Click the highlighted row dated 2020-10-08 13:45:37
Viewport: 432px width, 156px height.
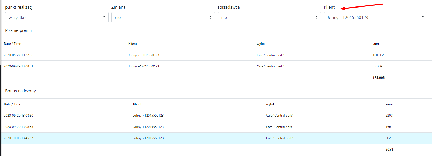click(18, 138)
